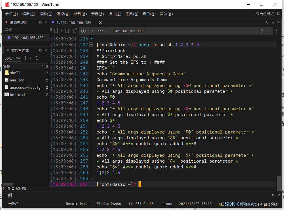Open resource manager panel settings gear

[x=40, y=22]
